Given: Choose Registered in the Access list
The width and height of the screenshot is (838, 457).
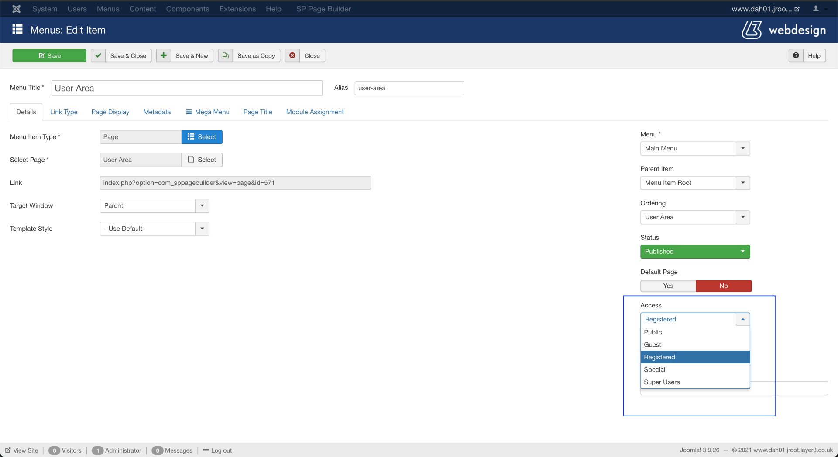Looking at the screenshot, I should (695, 357).
